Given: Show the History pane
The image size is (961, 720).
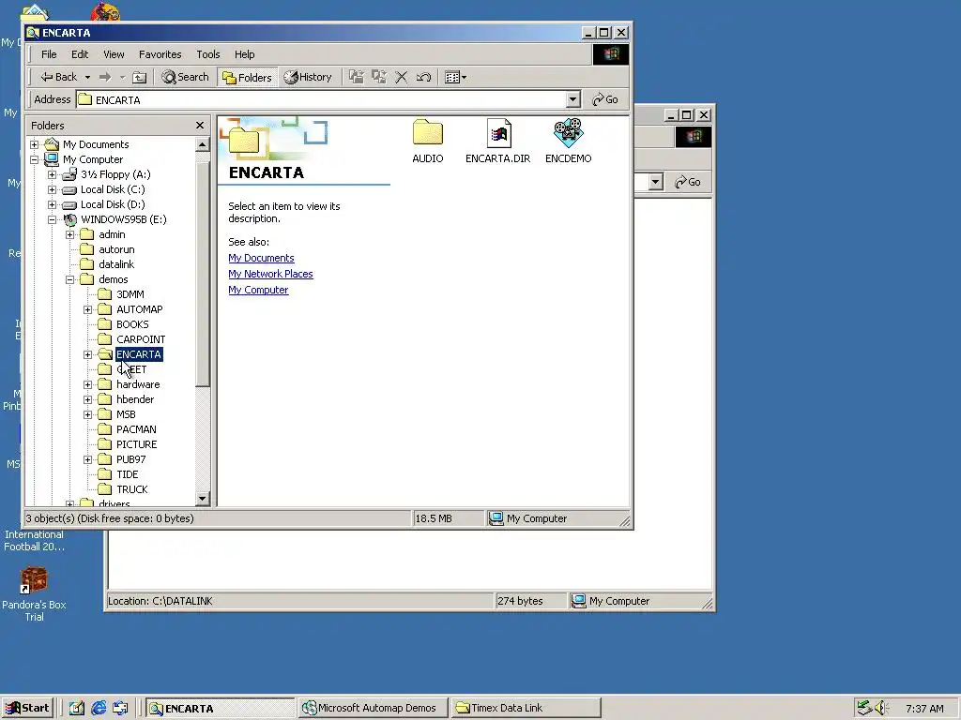Looking at the screenshot, I should click(308, 77).
